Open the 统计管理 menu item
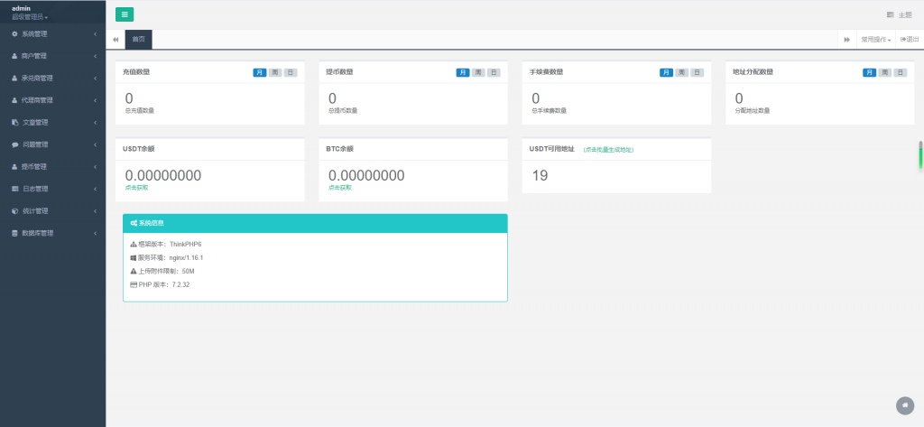 (52, 211)
